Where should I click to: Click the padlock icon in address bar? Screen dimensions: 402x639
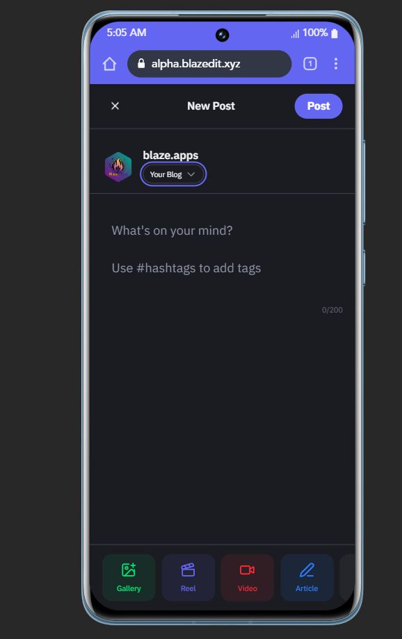click(141, 63)
